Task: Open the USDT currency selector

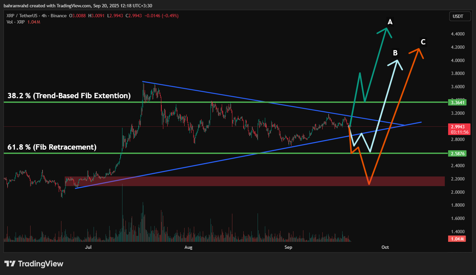Action: click(x=460, y=16)
